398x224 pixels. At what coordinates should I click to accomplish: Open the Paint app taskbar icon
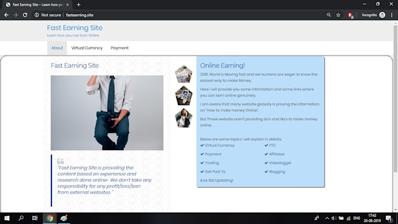pyautogui.click(x=64, y=218)
